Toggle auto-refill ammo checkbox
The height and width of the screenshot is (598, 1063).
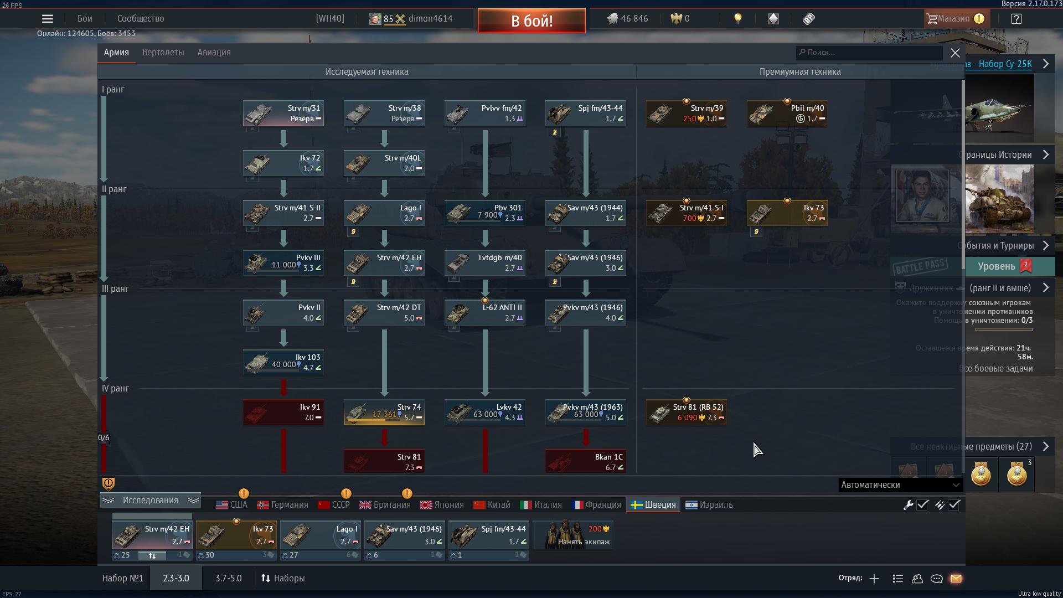[954, 505]
